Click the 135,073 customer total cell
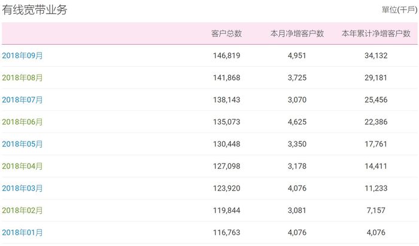419x246 pixels. pyautogui.click(x=226, y=122)
